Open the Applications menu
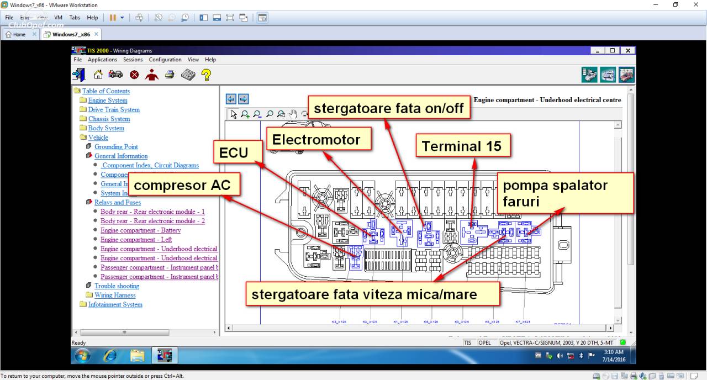Image resolution: width=707 pixels, height=380 pixels. click(102, 60)
